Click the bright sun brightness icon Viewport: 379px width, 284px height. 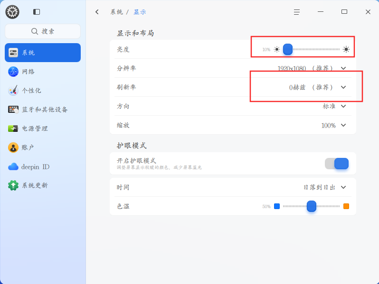[x=346, y=49]
